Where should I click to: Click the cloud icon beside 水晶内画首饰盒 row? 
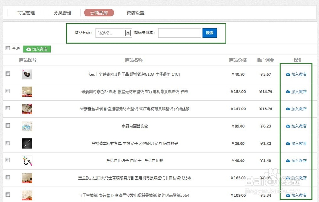point(288,126)
